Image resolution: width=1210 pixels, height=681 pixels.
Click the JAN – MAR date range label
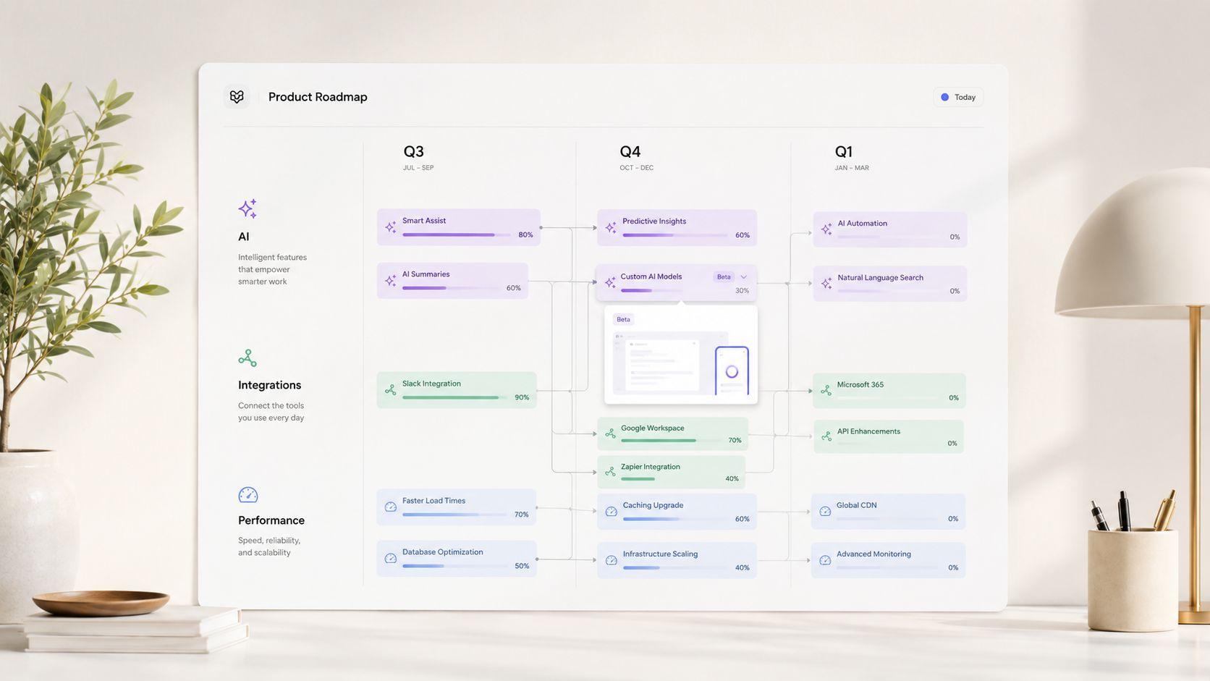click(852, 168)
